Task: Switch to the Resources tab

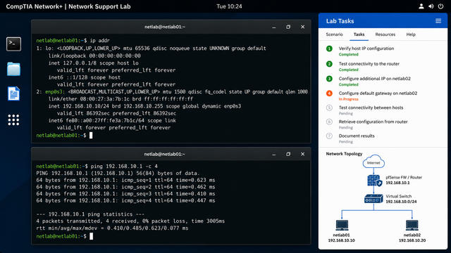Action: click(x=385, y=34)
